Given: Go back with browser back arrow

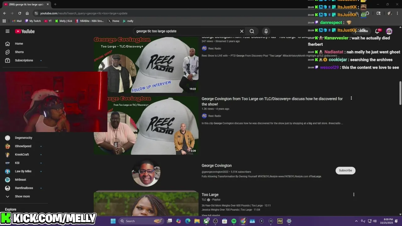Looking at the screenshot, I should (x=4, y=13).
